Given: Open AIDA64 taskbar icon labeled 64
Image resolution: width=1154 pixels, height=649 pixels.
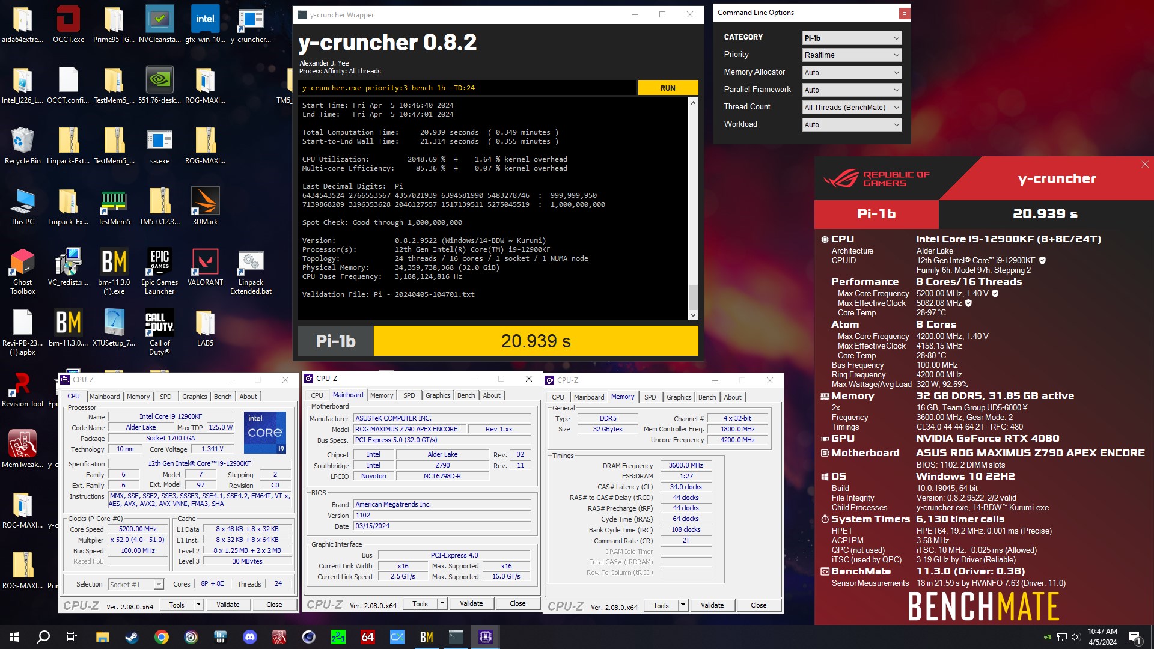Looking at the screenshot, I should (367, 637).
